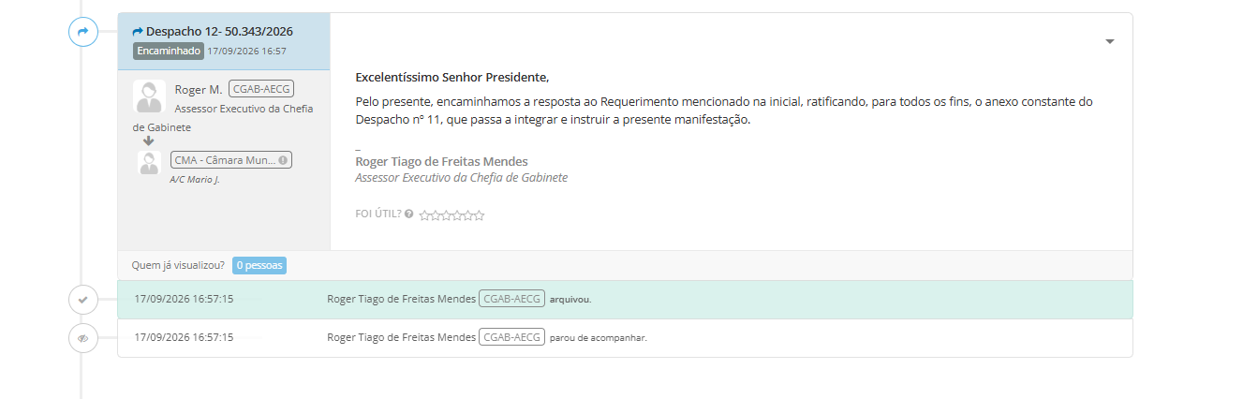Click the CMA recipient avatar icon
Image resolution: width=1243 pixels, height=399 pixels.
(149, 163)
